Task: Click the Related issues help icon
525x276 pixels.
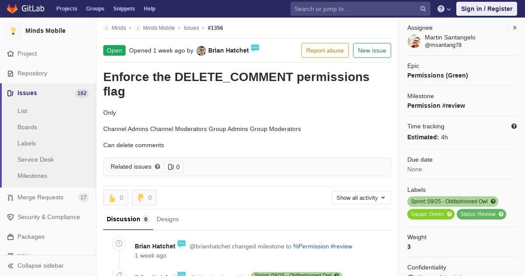Action: 157,166
